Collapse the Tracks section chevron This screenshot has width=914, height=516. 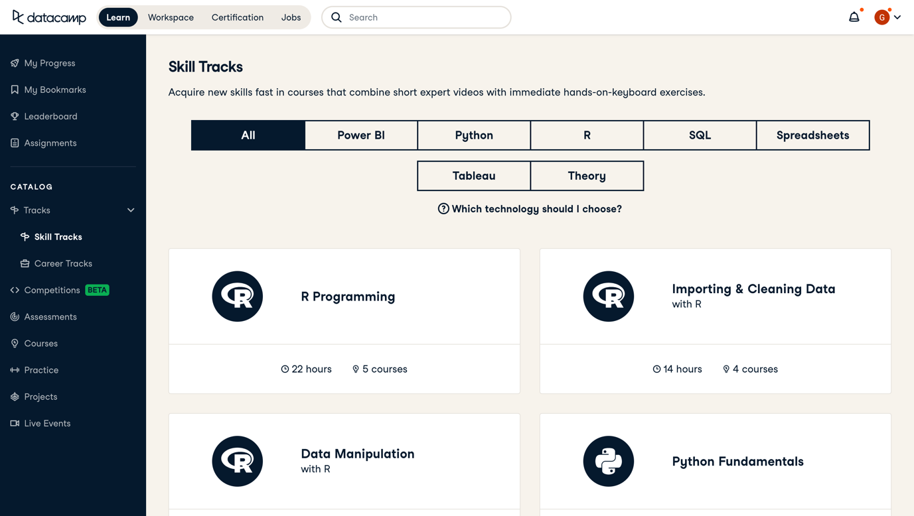(x=131, y=210)
